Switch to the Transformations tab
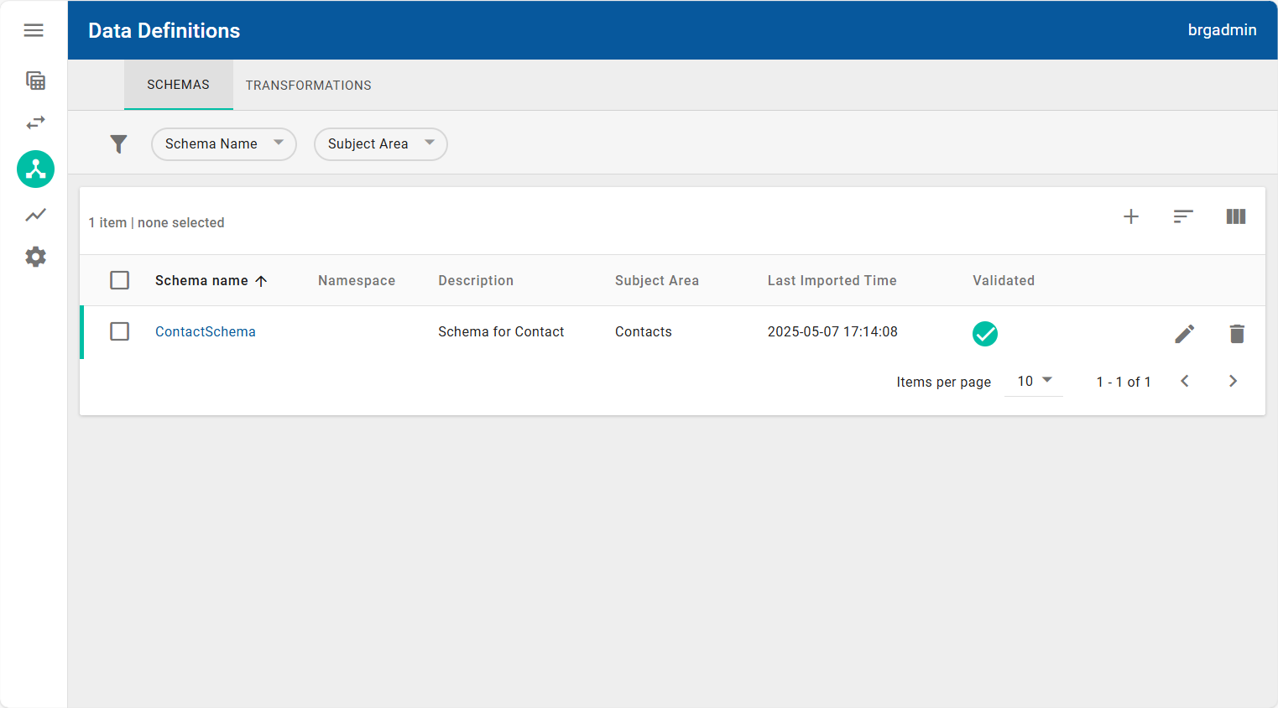Screen dimensions: 1278x708 point(308,86)
